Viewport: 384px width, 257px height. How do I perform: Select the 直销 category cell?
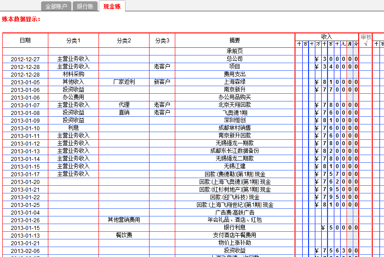124,113
